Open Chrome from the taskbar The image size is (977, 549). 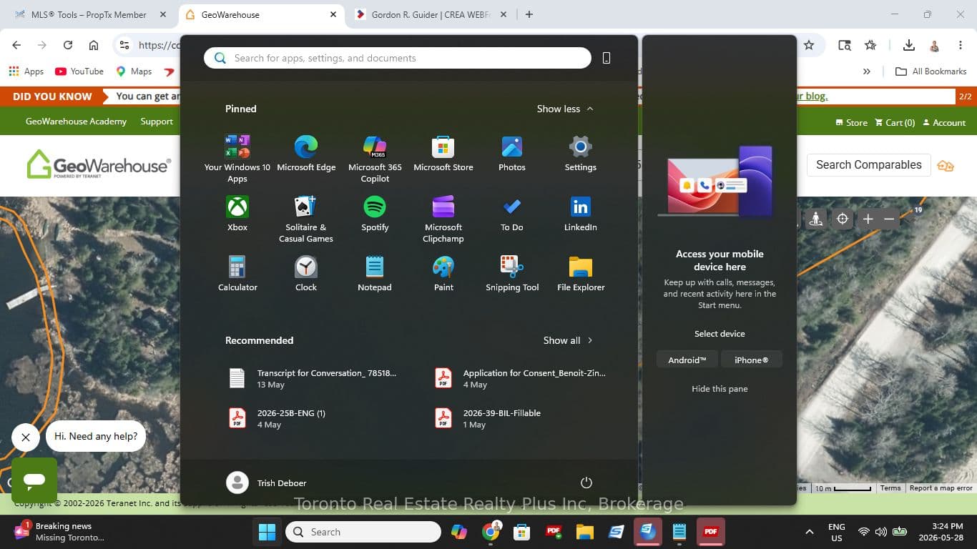(491, 532)
